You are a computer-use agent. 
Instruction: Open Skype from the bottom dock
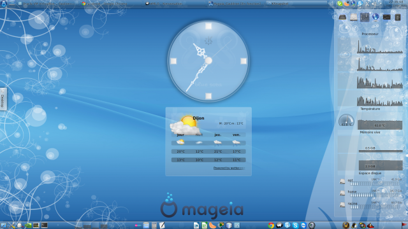click(295, 225)
